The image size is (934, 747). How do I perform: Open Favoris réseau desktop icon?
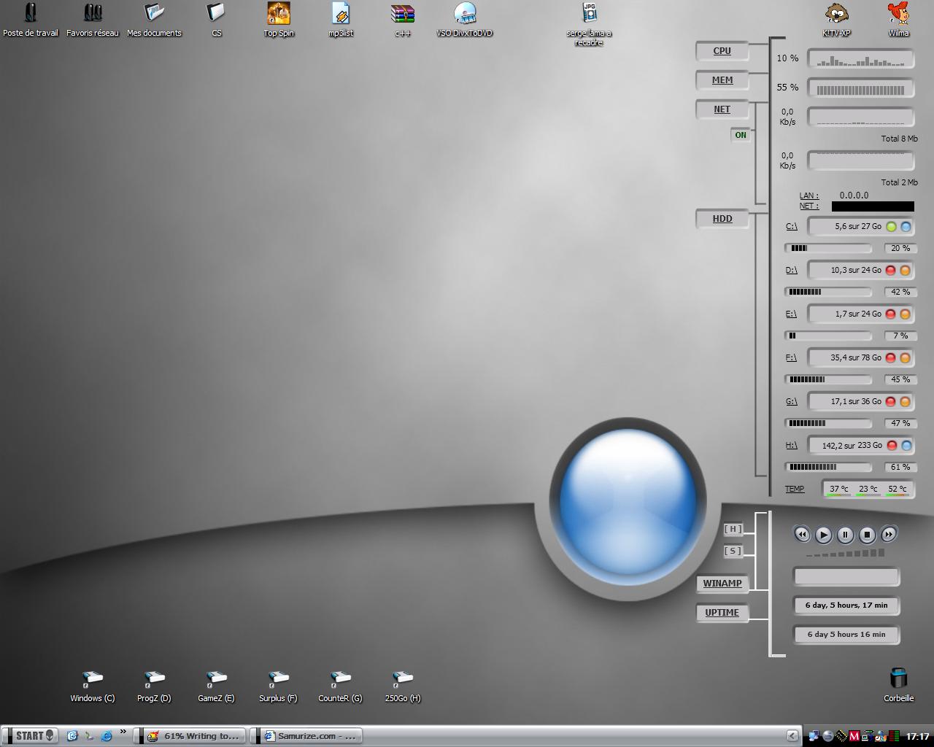(x=92, y=20)
